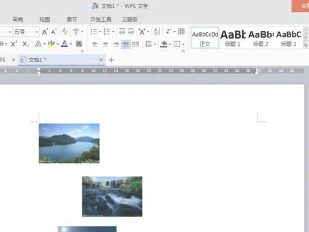Screen dimensions: 309x232
Task: Apply superscript formatting
Action: pyautogui.click(x=14, y=44)
